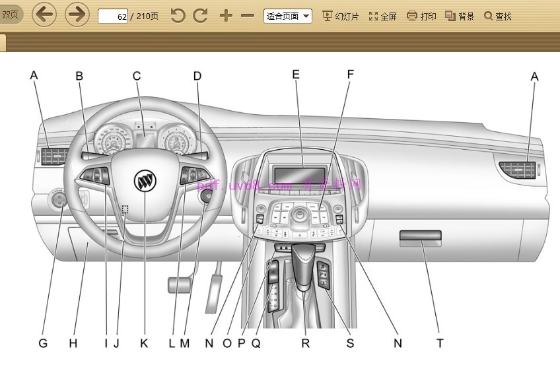The image size is (560, 367).
Task: Click the fullscreen expand-corners icon
Action: coord(373,16)
